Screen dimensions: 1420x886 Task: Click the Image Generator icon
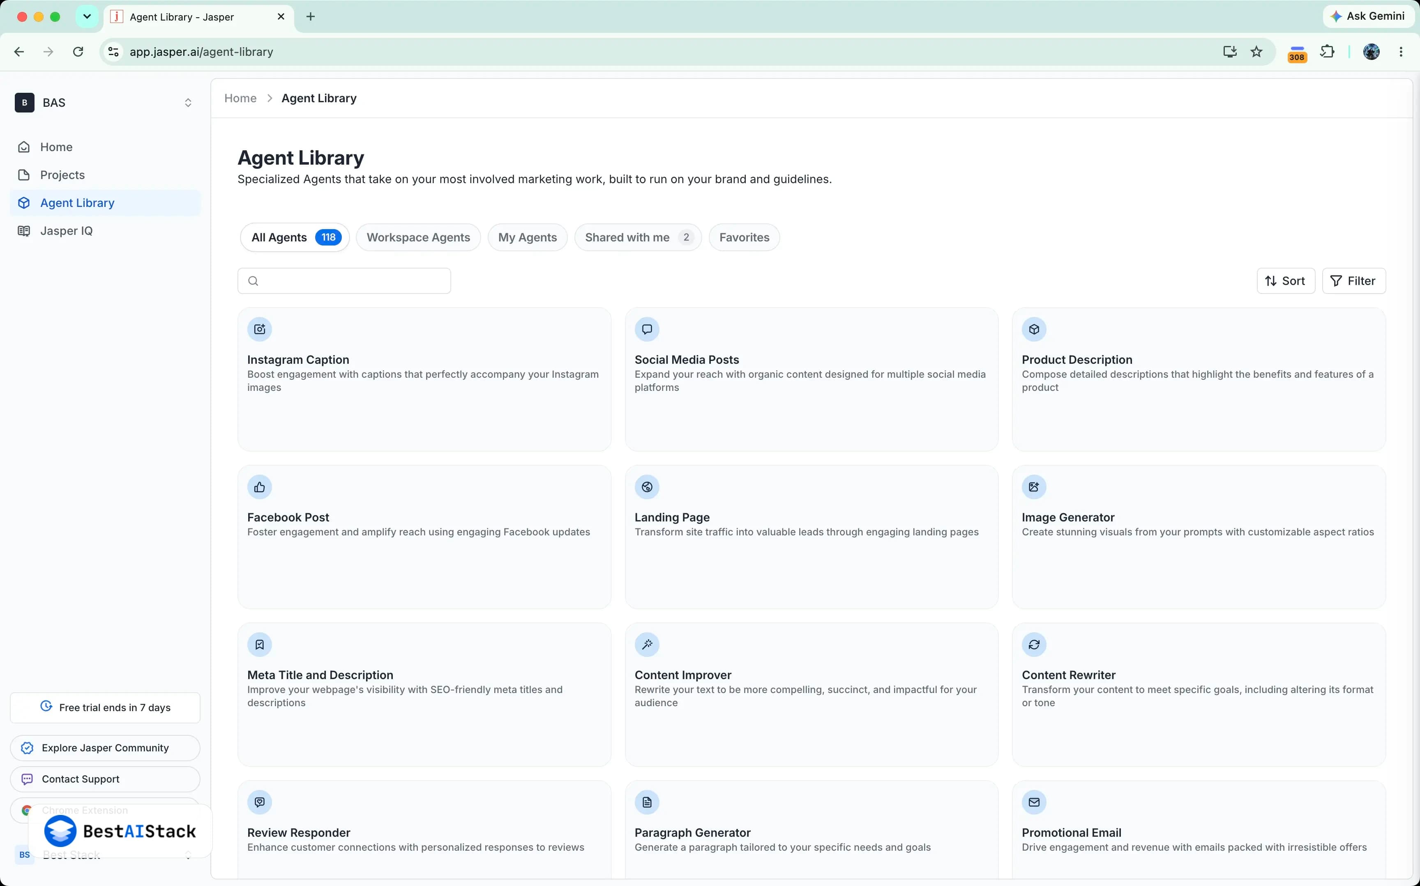point(1034,487)
